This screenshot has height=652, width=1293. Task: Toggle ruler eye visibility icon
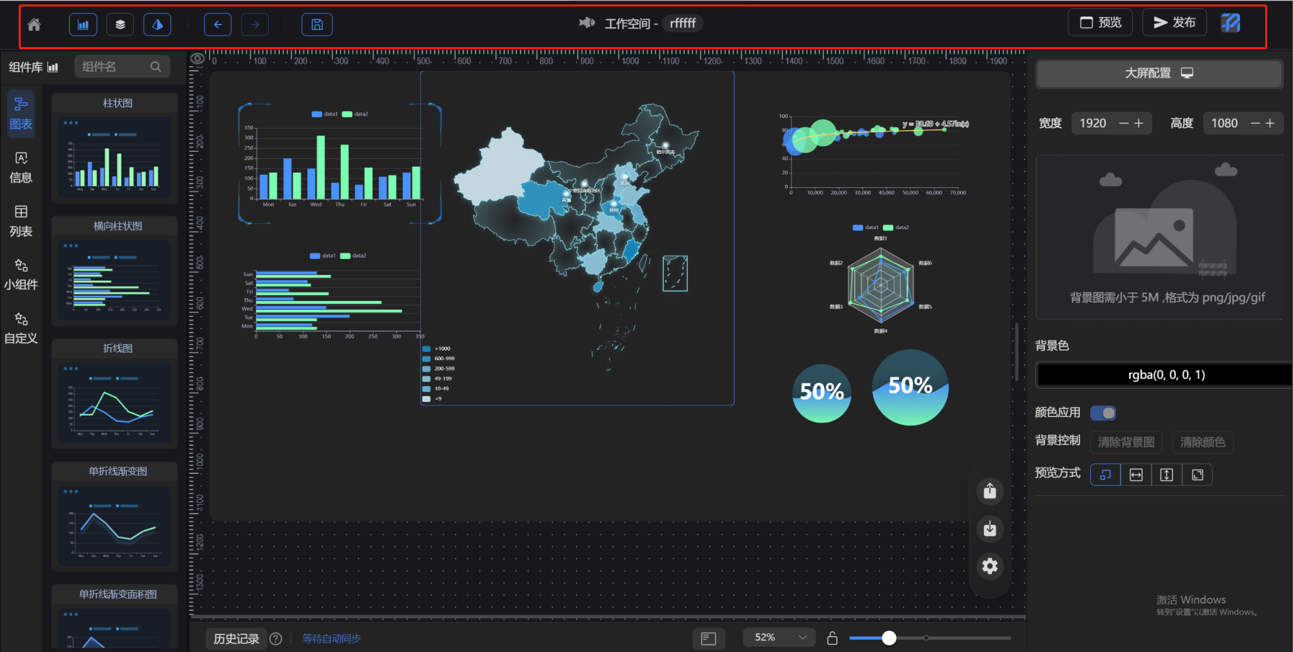(x=198, y=59)
